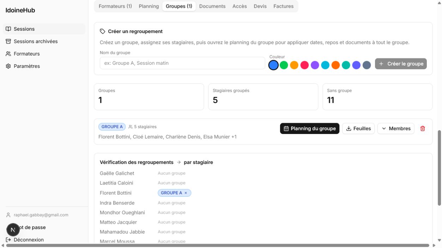Delete Groupe A with red trash icon

point(423,128)
